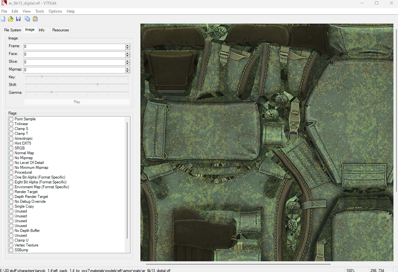Check the No Mipmap flag
This screenshot has width=398, height=272.
point(11,158)
